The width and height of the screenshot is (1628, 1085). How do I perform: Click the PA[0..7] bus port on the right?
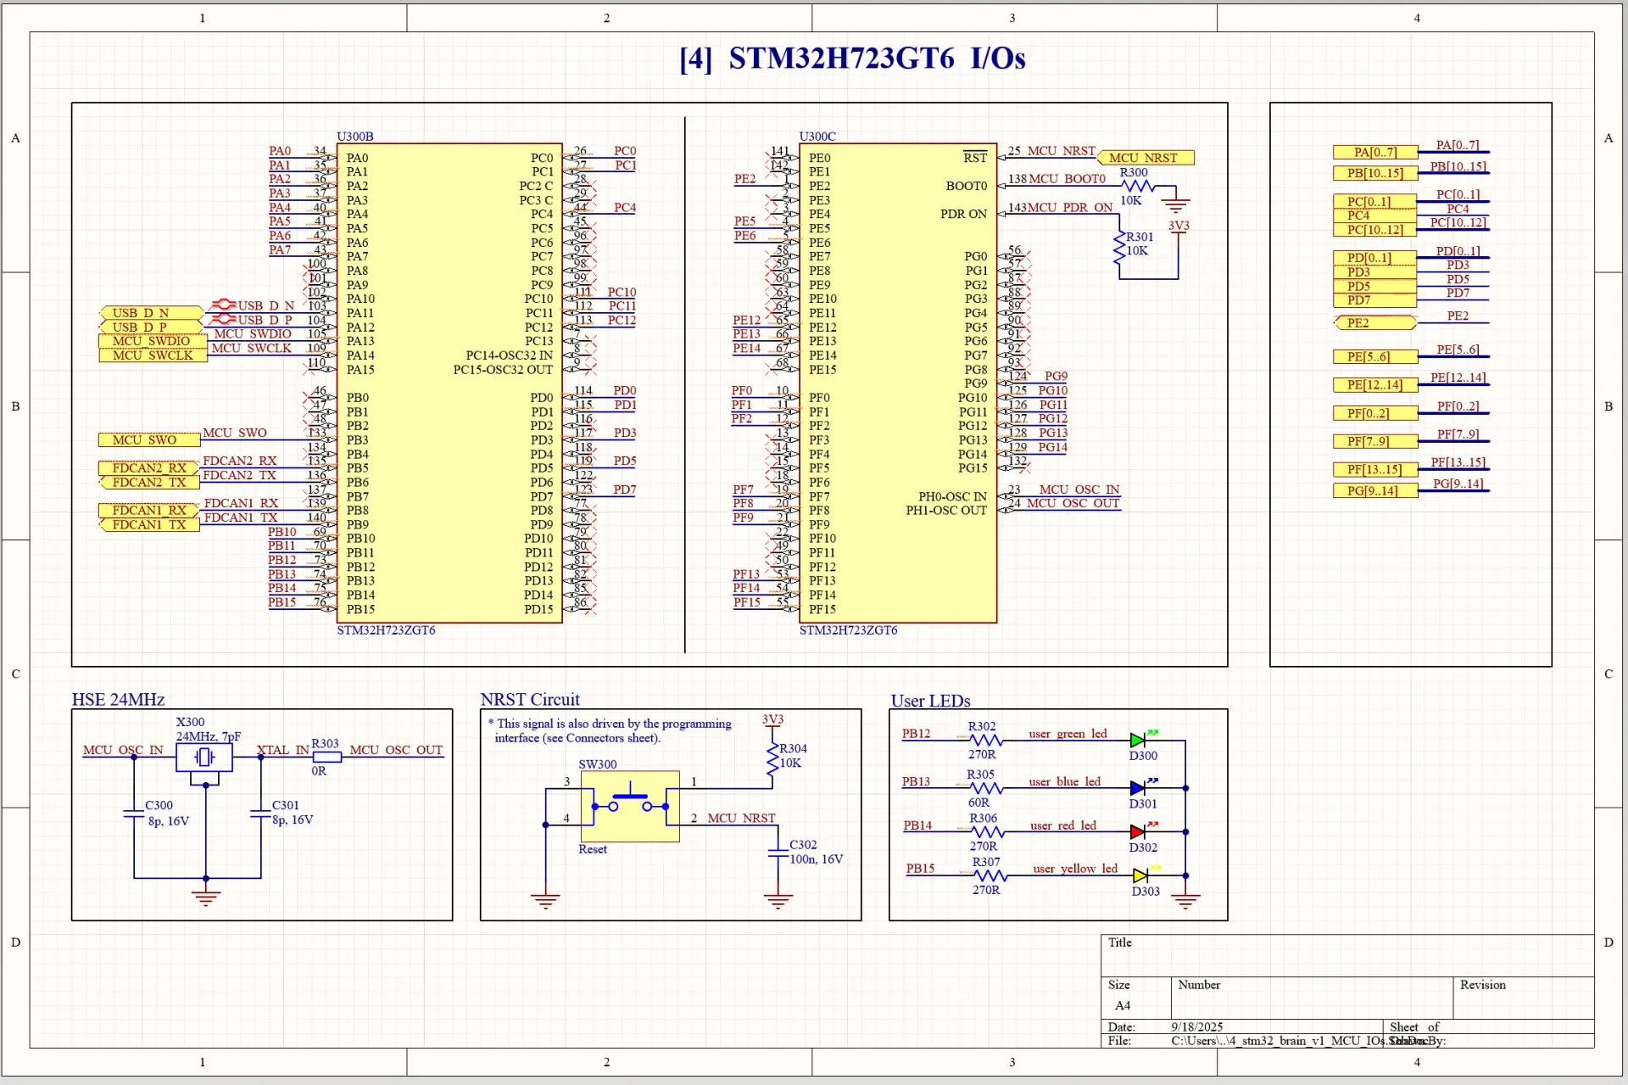[1374, 152]
